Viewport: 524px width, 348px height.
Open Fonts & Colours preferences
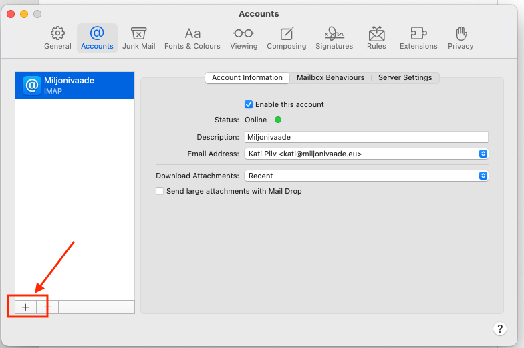[192, 38]
